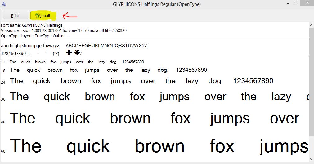Click the plus glyph symbol

point(69,53)
